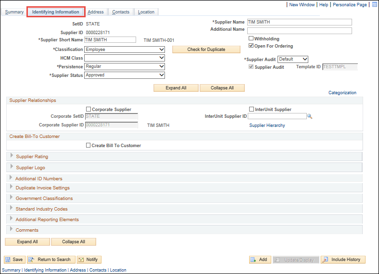
Task: Click the bottom Summary link
Action: (11, 270)
